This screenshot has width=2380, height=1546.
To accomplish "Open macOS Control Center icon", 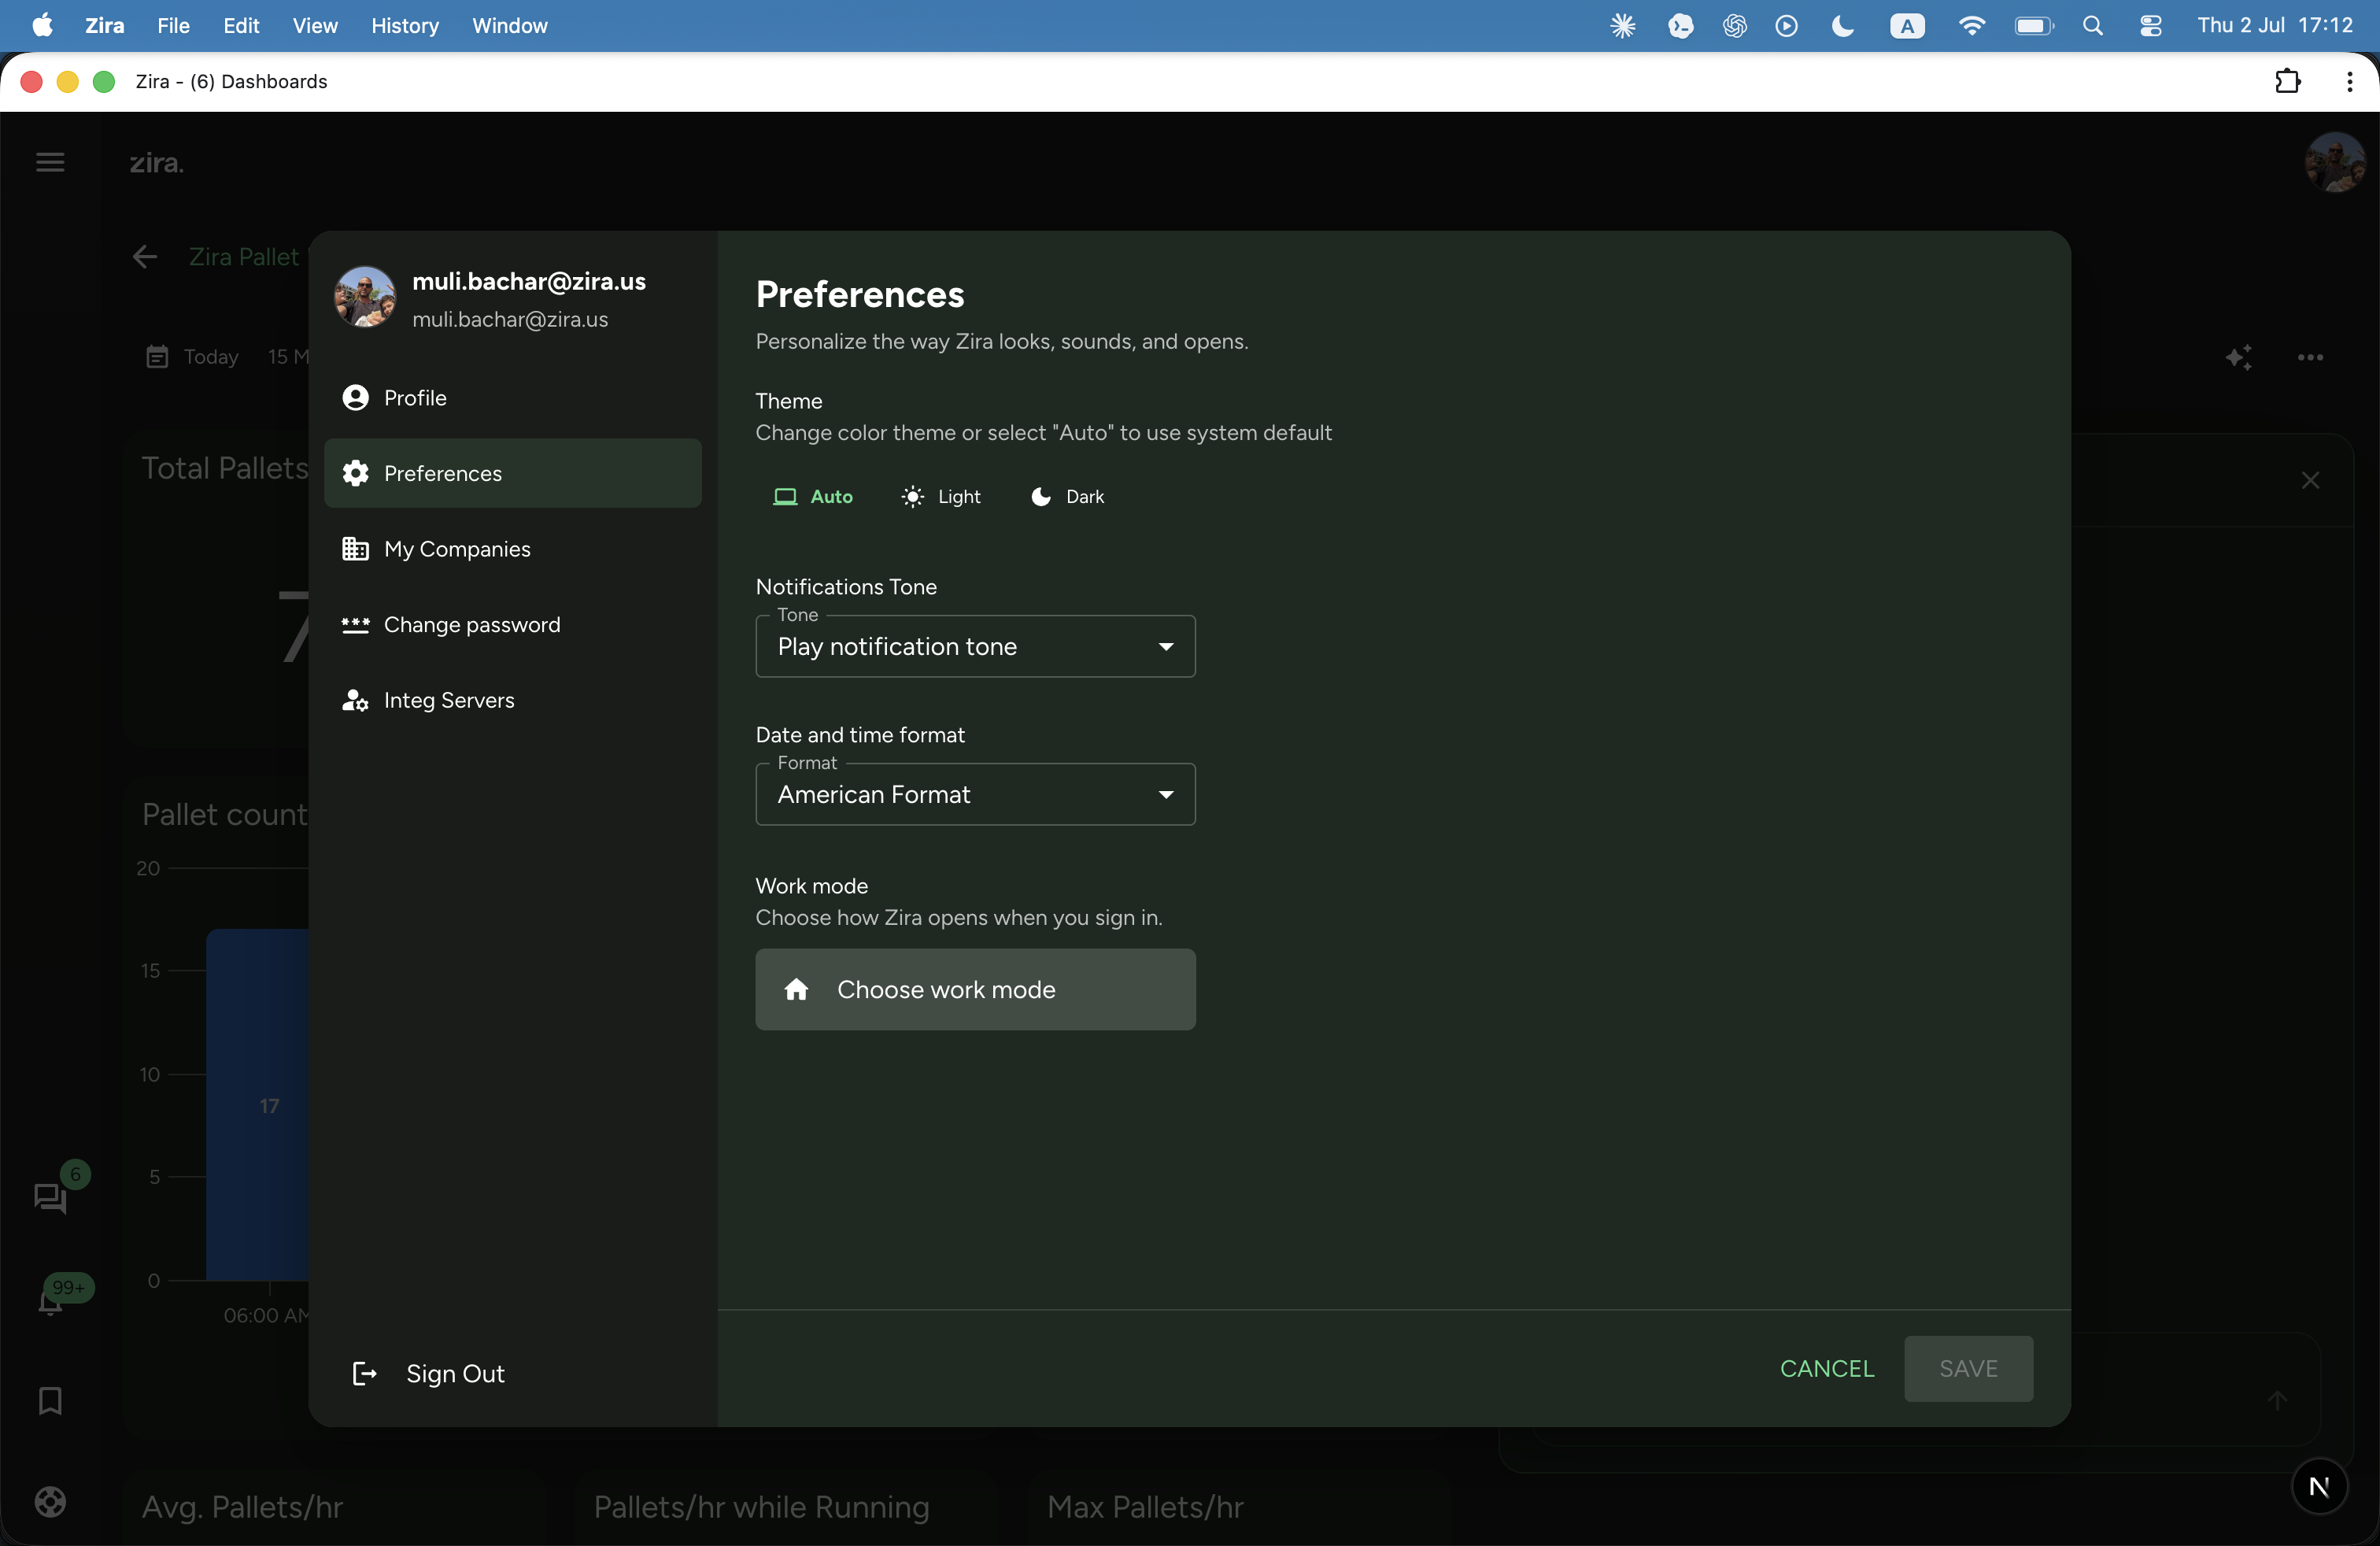I will point(2150,26).
